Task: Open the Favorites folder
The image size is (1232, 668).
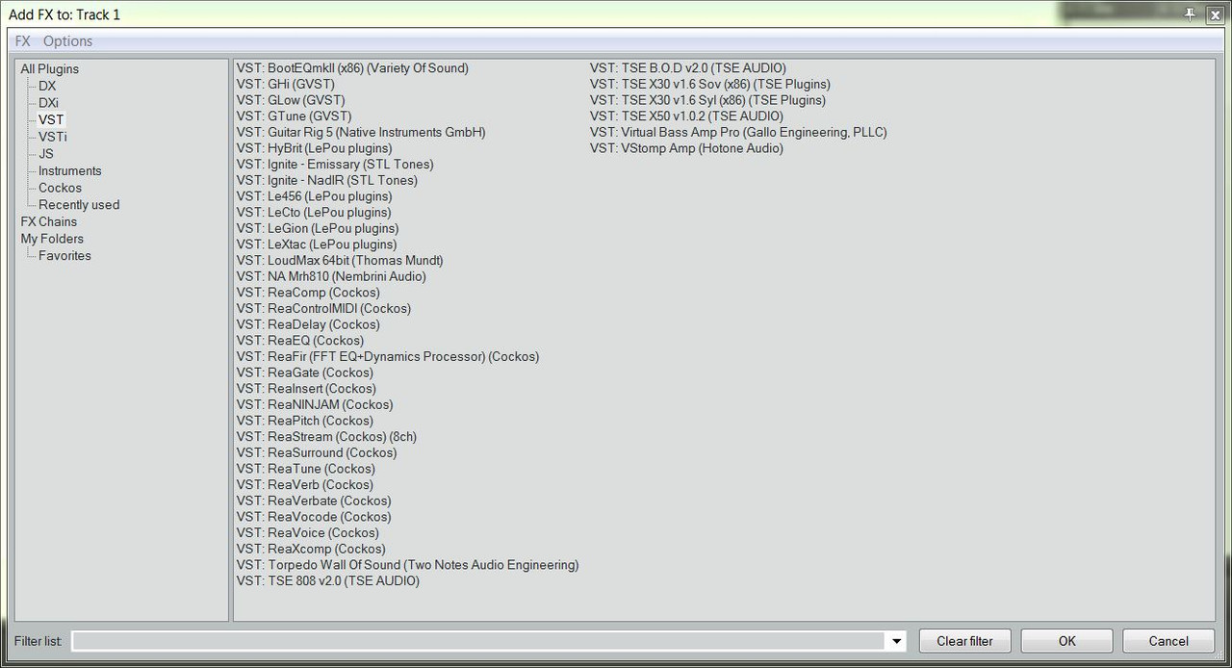Action: 64,256
